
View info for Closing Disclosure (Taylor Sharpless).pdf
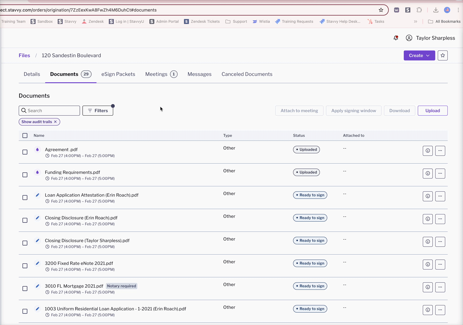point(428,242)
